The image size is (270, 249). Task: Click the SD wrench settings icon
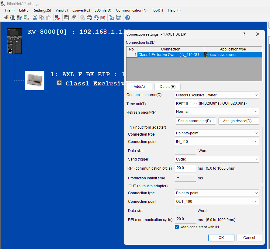(x=67, y=18)
